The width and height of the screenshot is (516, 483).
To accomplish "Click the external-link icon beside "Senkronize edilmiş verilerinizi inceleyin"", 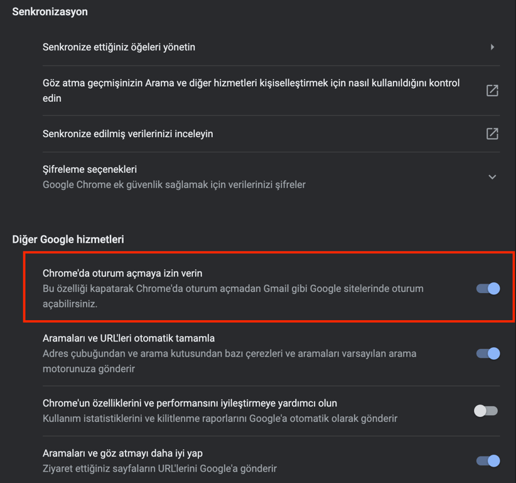I will click(x=492, y=133).
